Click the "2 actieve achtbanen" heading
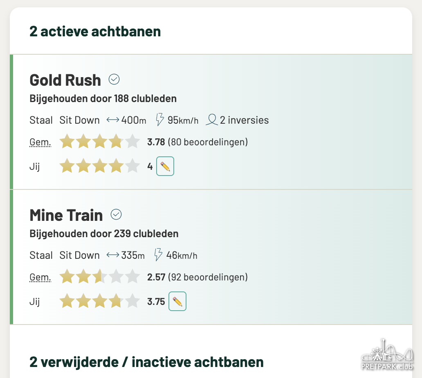 tap(95, 31)
